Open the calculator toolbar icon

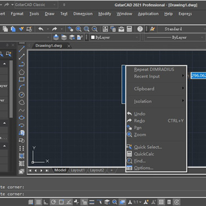pyautogui.click(x=129, y=29)
